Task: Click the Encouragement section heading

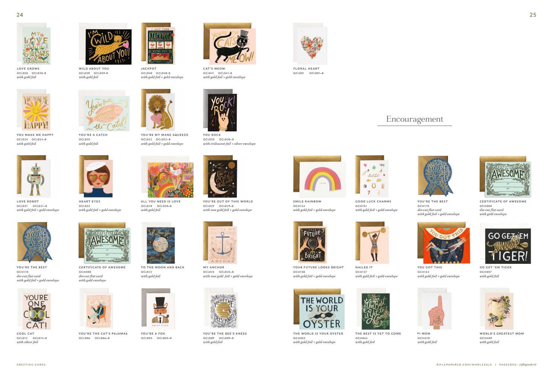Action: pyautogui.click(x=414, y=119)
